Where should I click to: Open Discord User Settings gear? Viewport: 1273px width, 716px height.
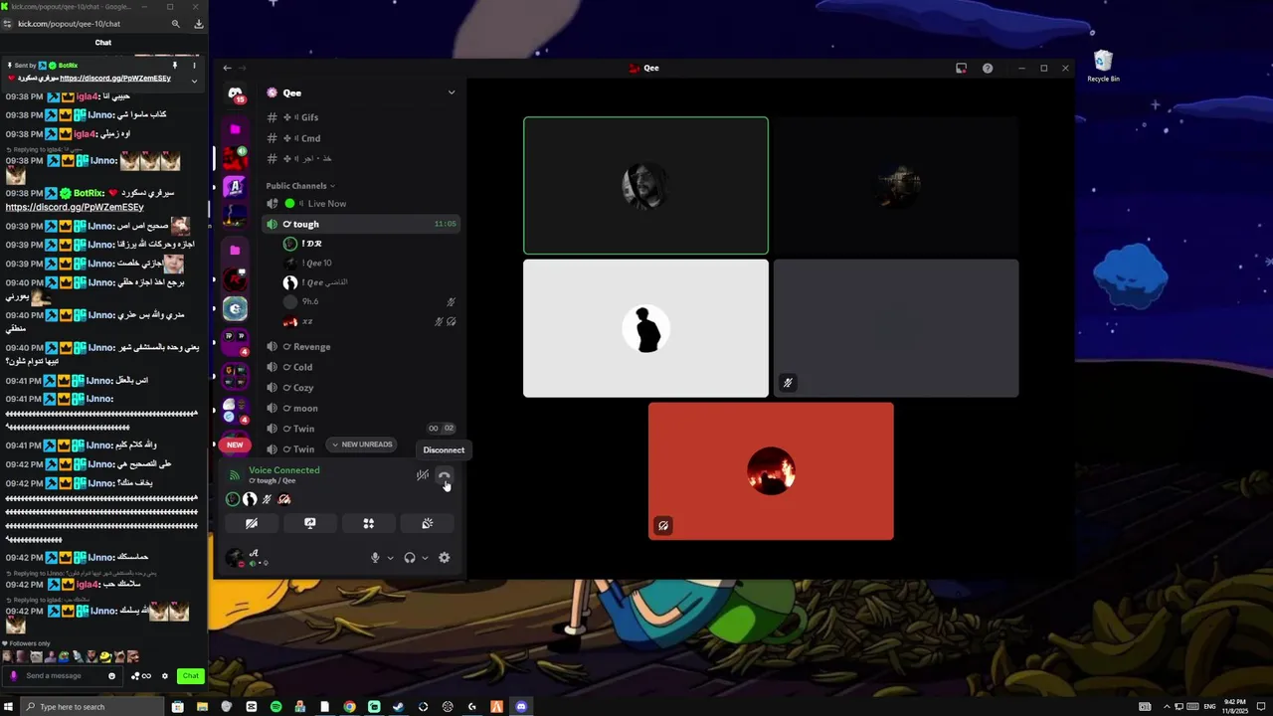445,558
